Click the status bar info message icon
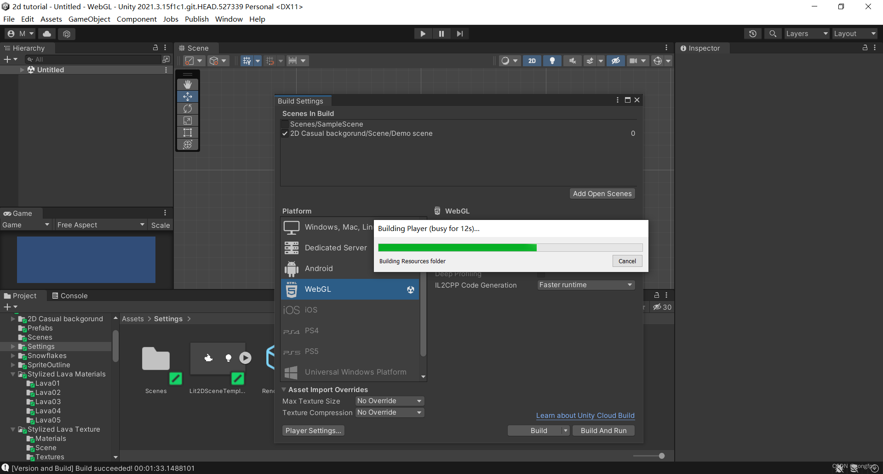883x474 pixels. click(x=6, y=468)
